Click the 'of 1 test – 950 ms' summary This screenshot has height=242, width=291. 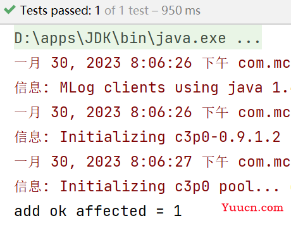[x=152, y=10]
